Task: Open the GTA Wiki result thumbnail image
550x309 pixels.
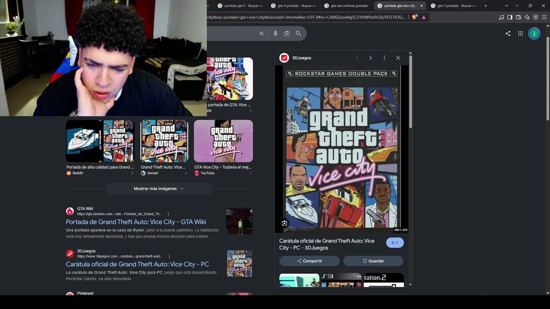Action: (x=239, y=221)
